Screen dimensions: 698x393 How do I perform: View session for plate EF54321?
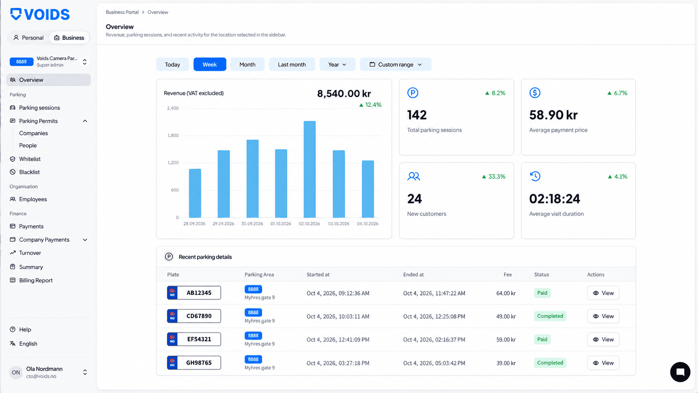click(x=603, y=340)
